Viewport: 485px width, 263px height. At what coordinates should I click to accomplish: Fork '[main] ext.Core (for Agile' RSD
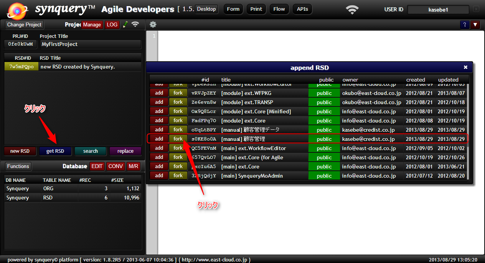tap(178, 157)
